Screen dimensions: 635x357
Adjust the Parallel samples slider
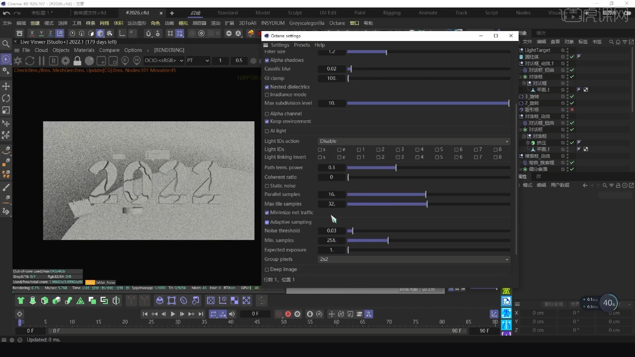[428, 195]
